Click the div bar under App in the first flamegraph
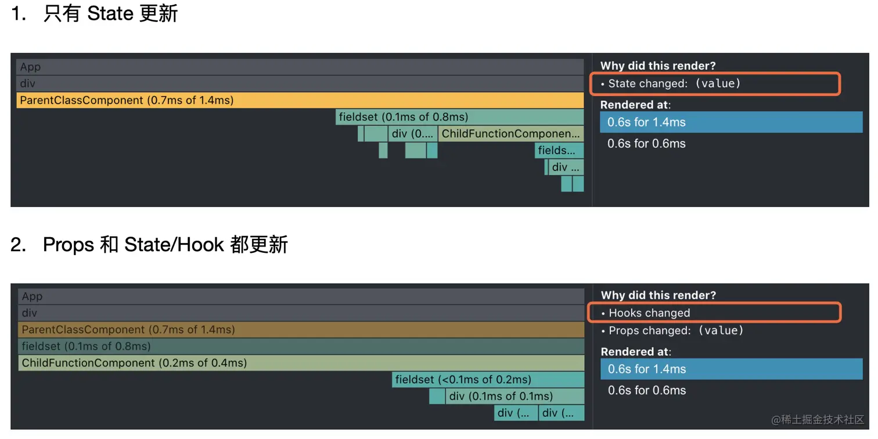The width and height of the screenshot is (878, 439). (x=300, y=84)
